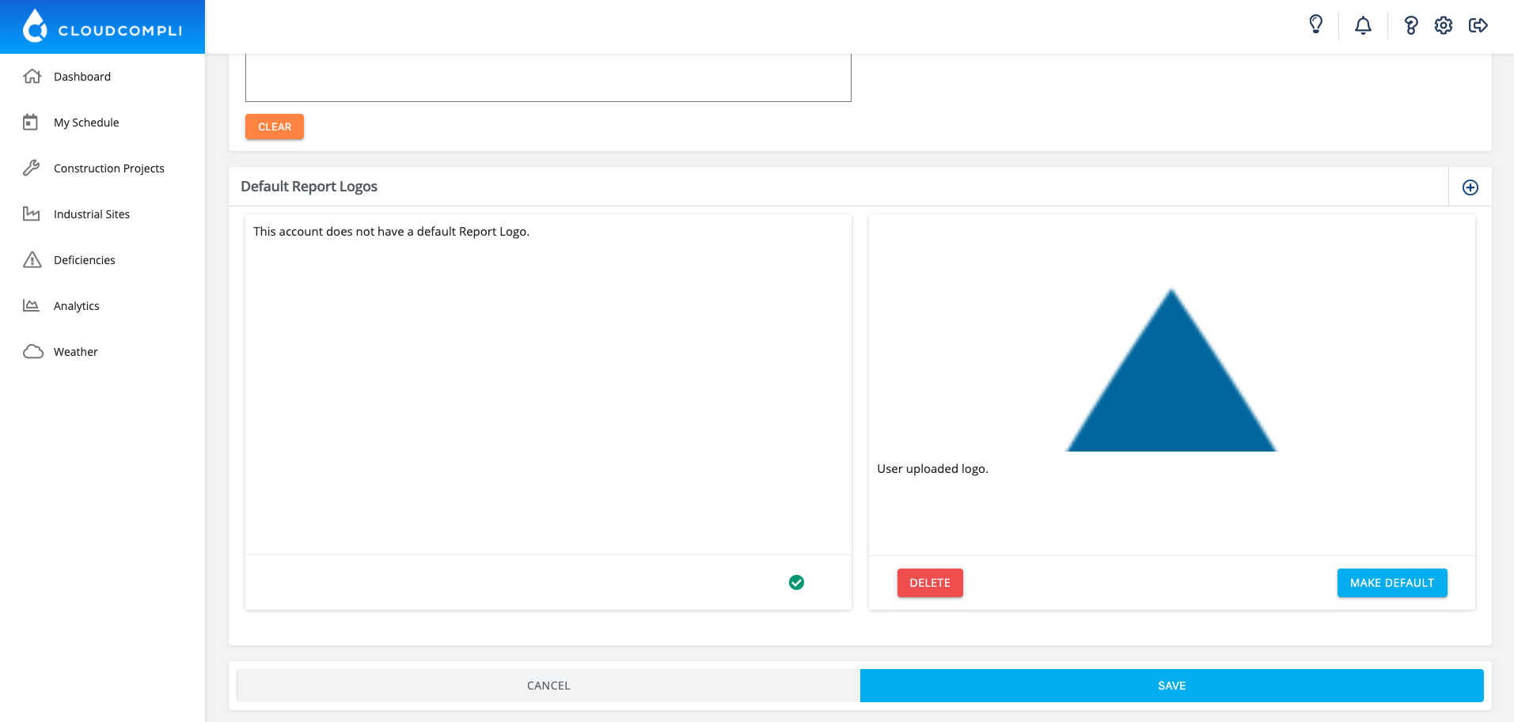
Task: Click the Analytics chart icon
Action: pos(32,305)
